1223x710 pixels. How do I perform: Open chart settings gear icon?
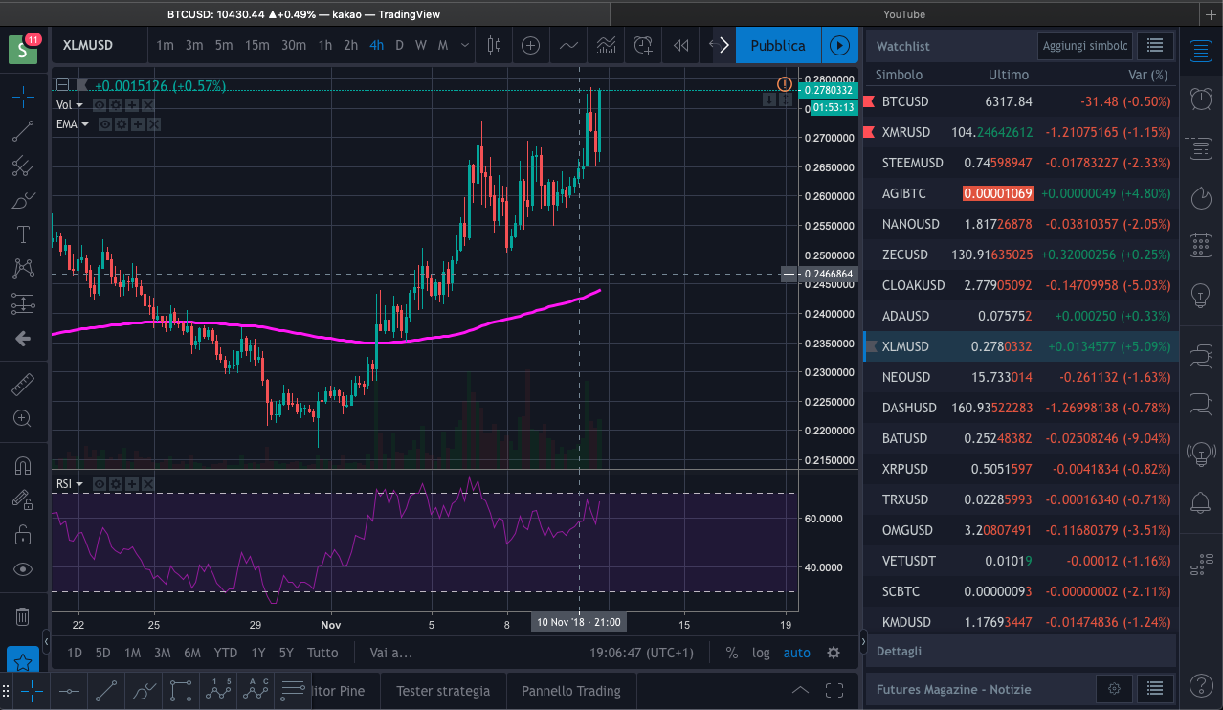pos(834,653)
